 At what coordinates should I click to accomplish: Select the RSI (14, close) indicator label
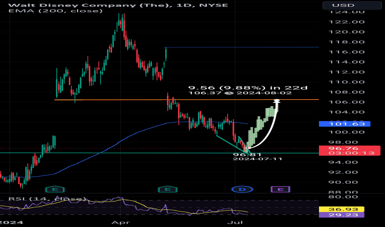pyautogui.click(x=47, y=199)
